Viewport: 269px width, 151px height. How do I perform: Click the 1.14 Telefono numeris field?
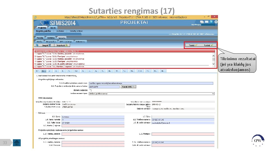pos(183,142)
